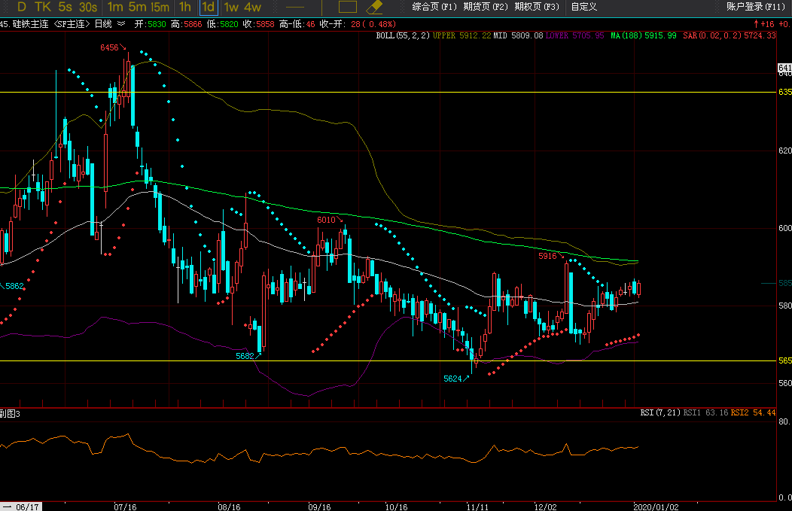Switch to the 5m timeframe
792x511 pixels.
pos(137,7)
